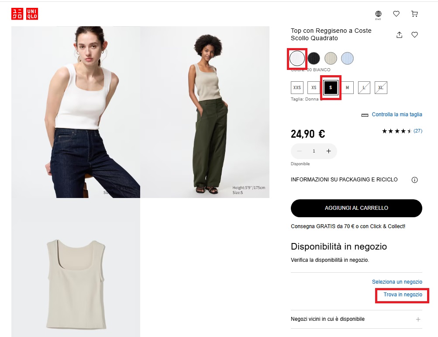Open the shopping cart icon

pyautogui.click(x=414, y=14)
